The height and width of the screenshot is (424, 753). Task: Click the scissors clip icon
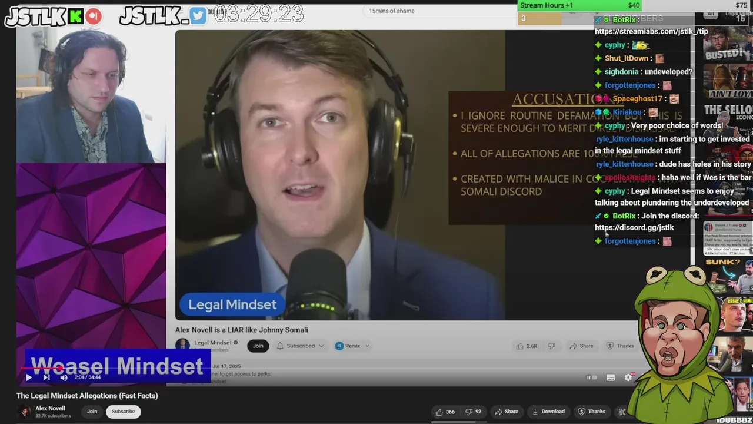click(622, 412)
